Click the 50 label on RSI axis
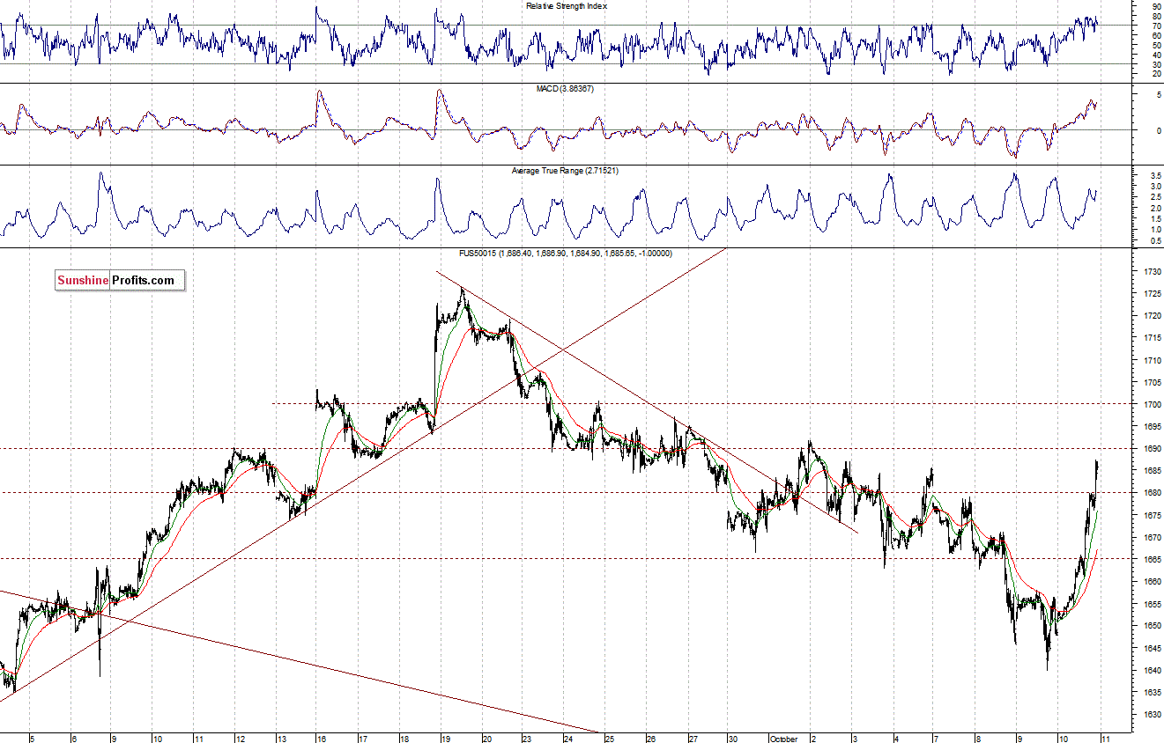1164x743 pixels. click(1155, 45)
